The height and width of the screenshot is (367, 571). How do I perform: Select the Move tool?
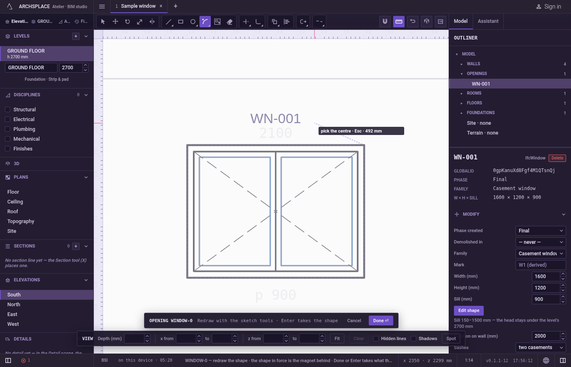[115, 22]
